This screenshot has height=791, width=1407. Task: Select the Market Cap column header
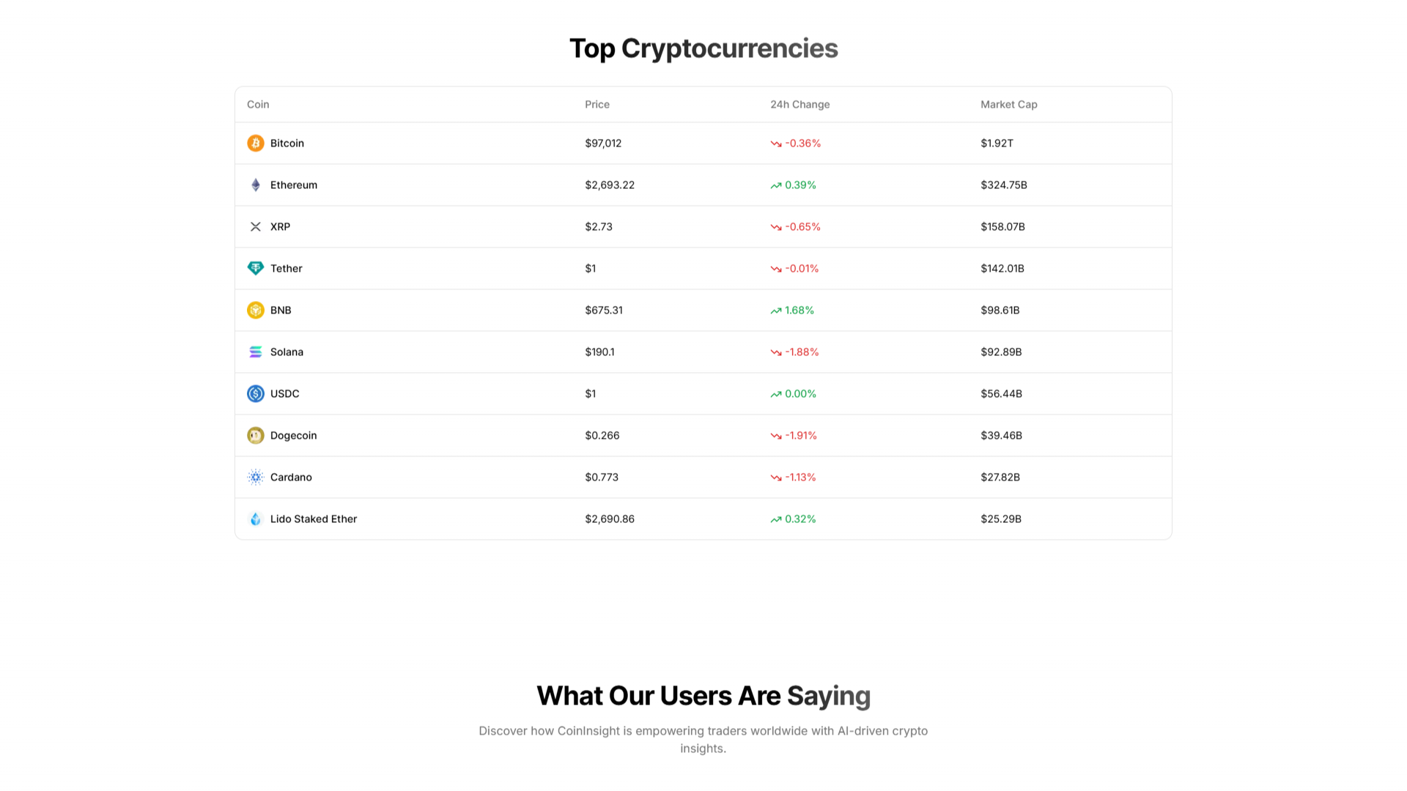(x=1008, y=104)
